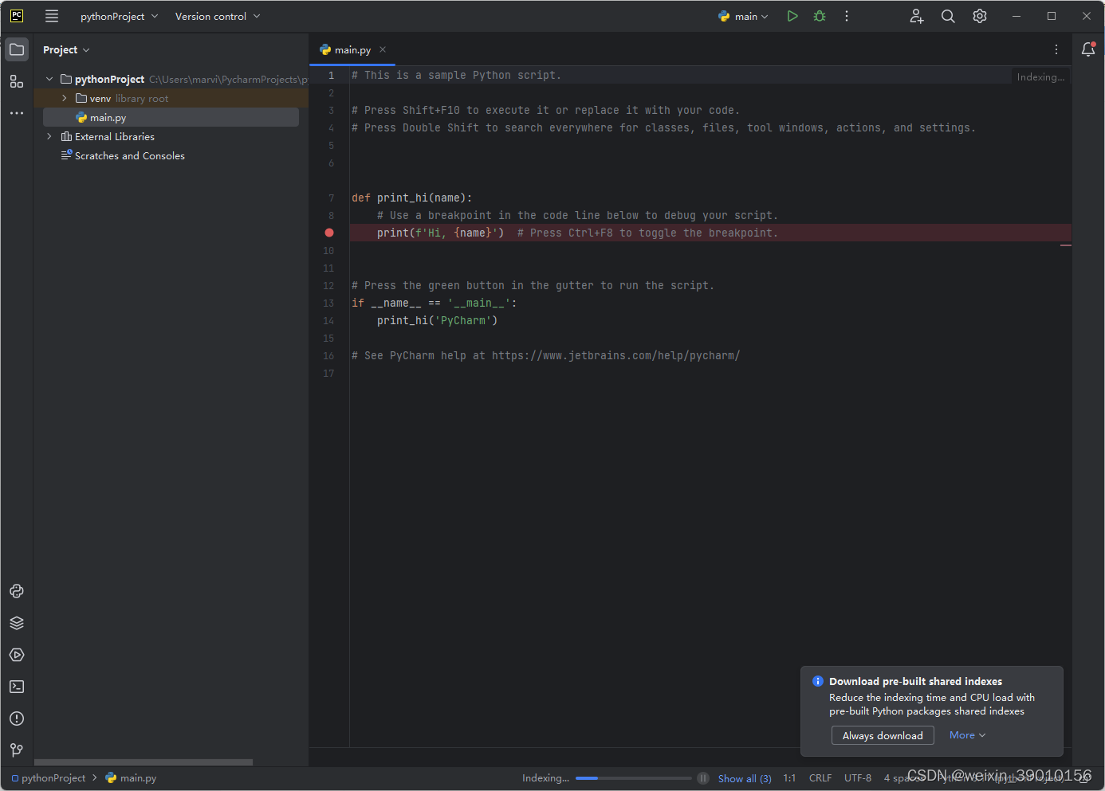
Task: Click the indexing progress bar
Action: coord(634,778)
